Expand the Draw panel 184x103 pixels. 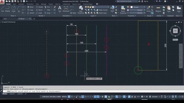(13, 16)
